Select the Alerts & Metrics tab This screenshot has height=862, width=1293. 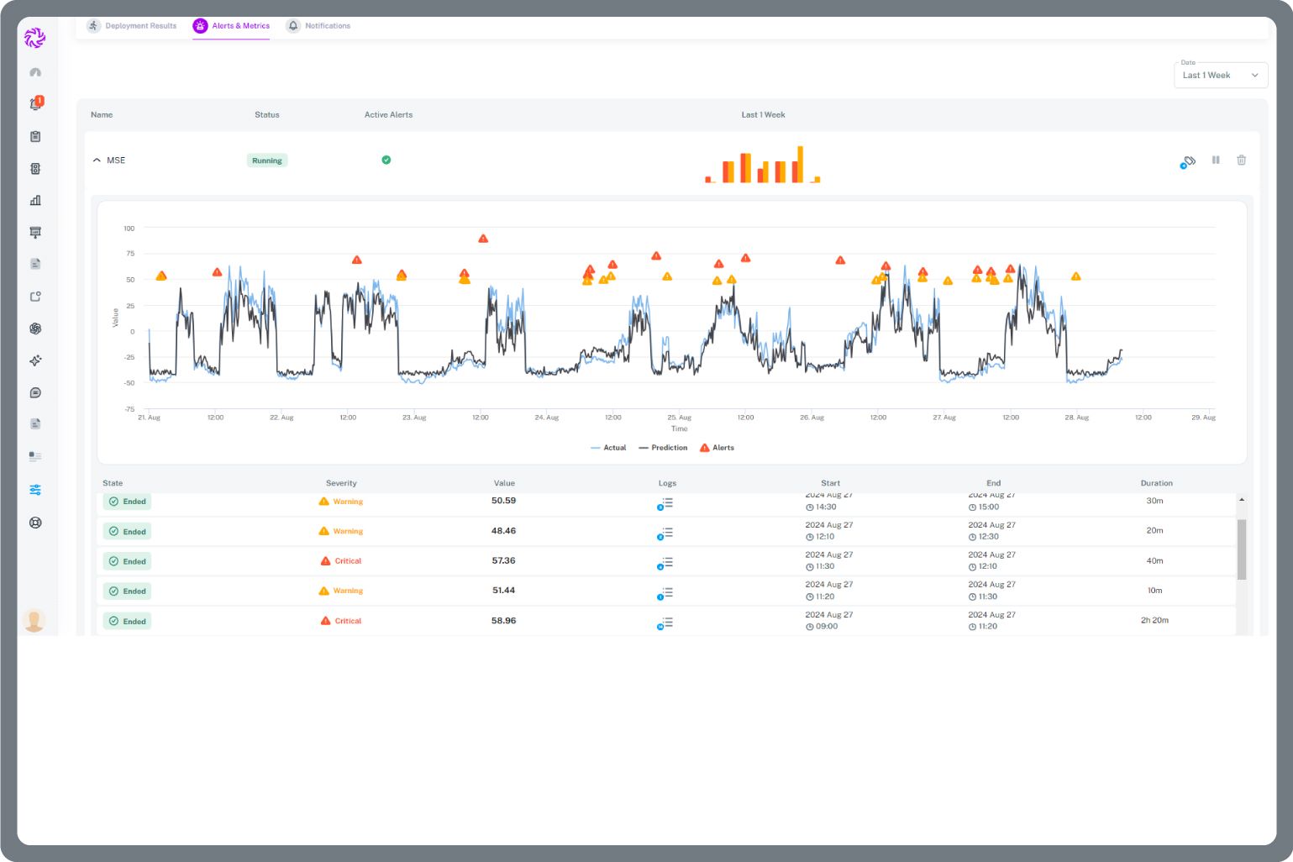tap(232, 26)
